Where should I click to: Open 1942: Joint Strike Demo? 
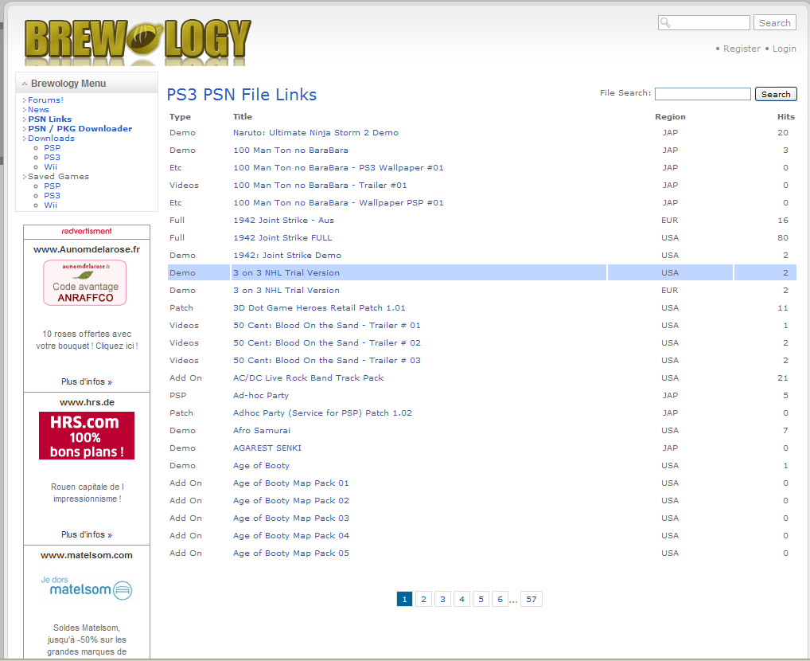[x=287, y=256]
